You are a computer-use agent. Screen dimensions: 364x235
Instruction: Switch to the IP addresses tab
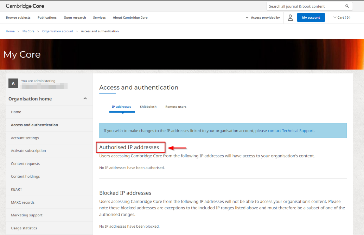(x=121, y=107)
